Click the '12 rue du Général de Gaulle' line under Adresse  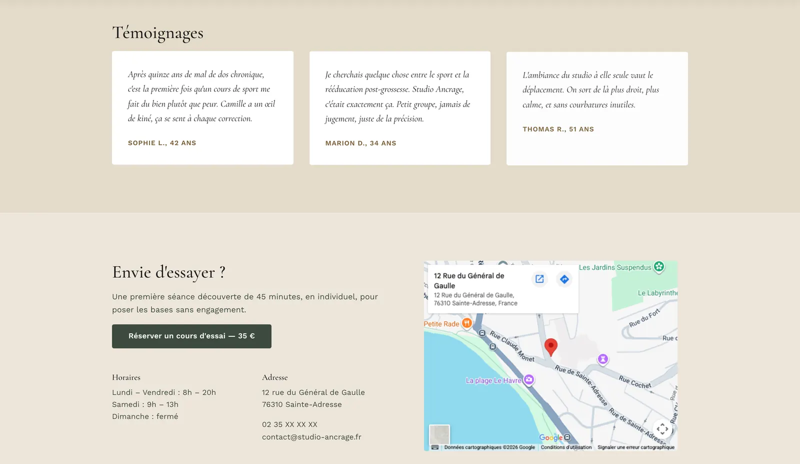313,392
